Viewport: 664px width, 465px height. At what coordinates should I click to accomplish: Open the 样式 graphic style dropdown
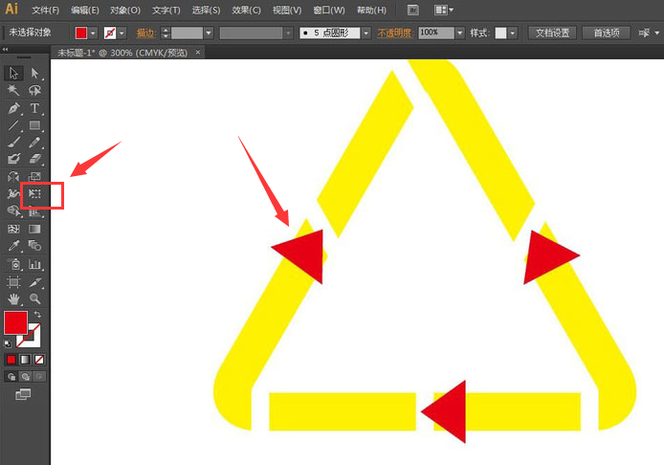513,33
